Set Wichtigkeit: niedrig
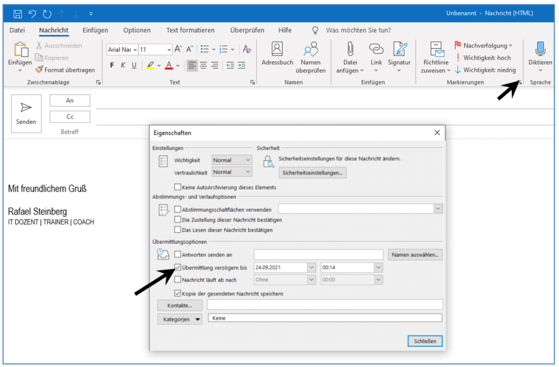This screenshot has width=559, height=367. point(485,70)
